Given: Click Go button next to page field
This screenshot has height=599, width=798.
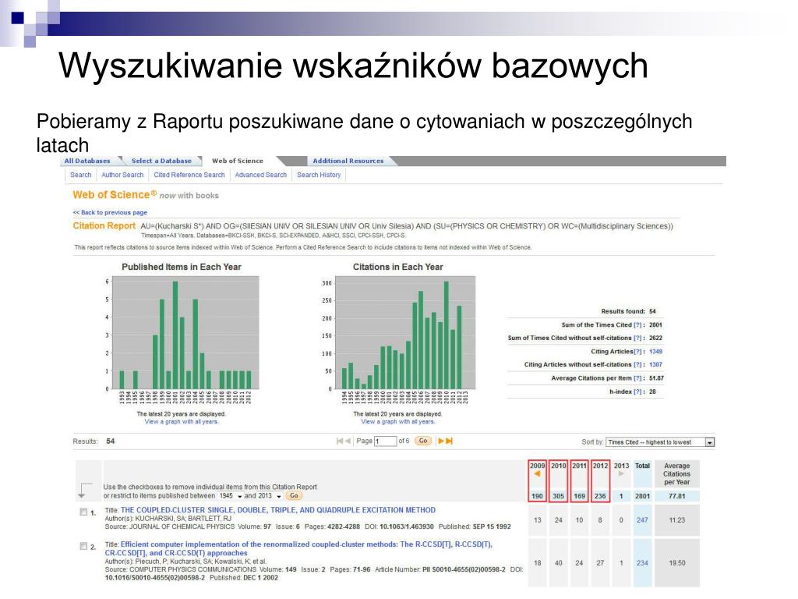Looking at the screenshot, I should [x=423, y=441].
